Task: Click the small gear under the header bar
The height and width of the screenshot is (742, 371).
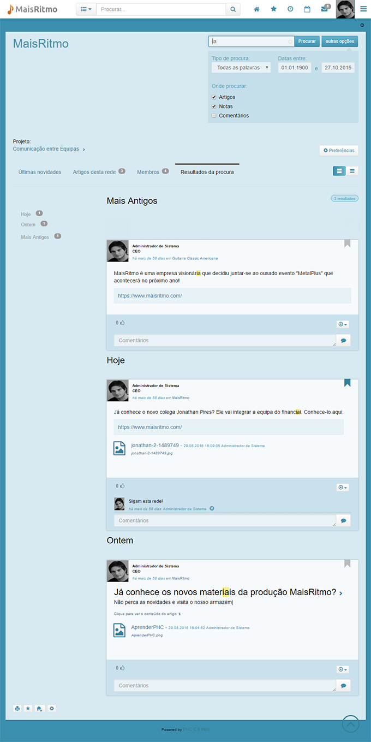Action: tap(362, 25)
